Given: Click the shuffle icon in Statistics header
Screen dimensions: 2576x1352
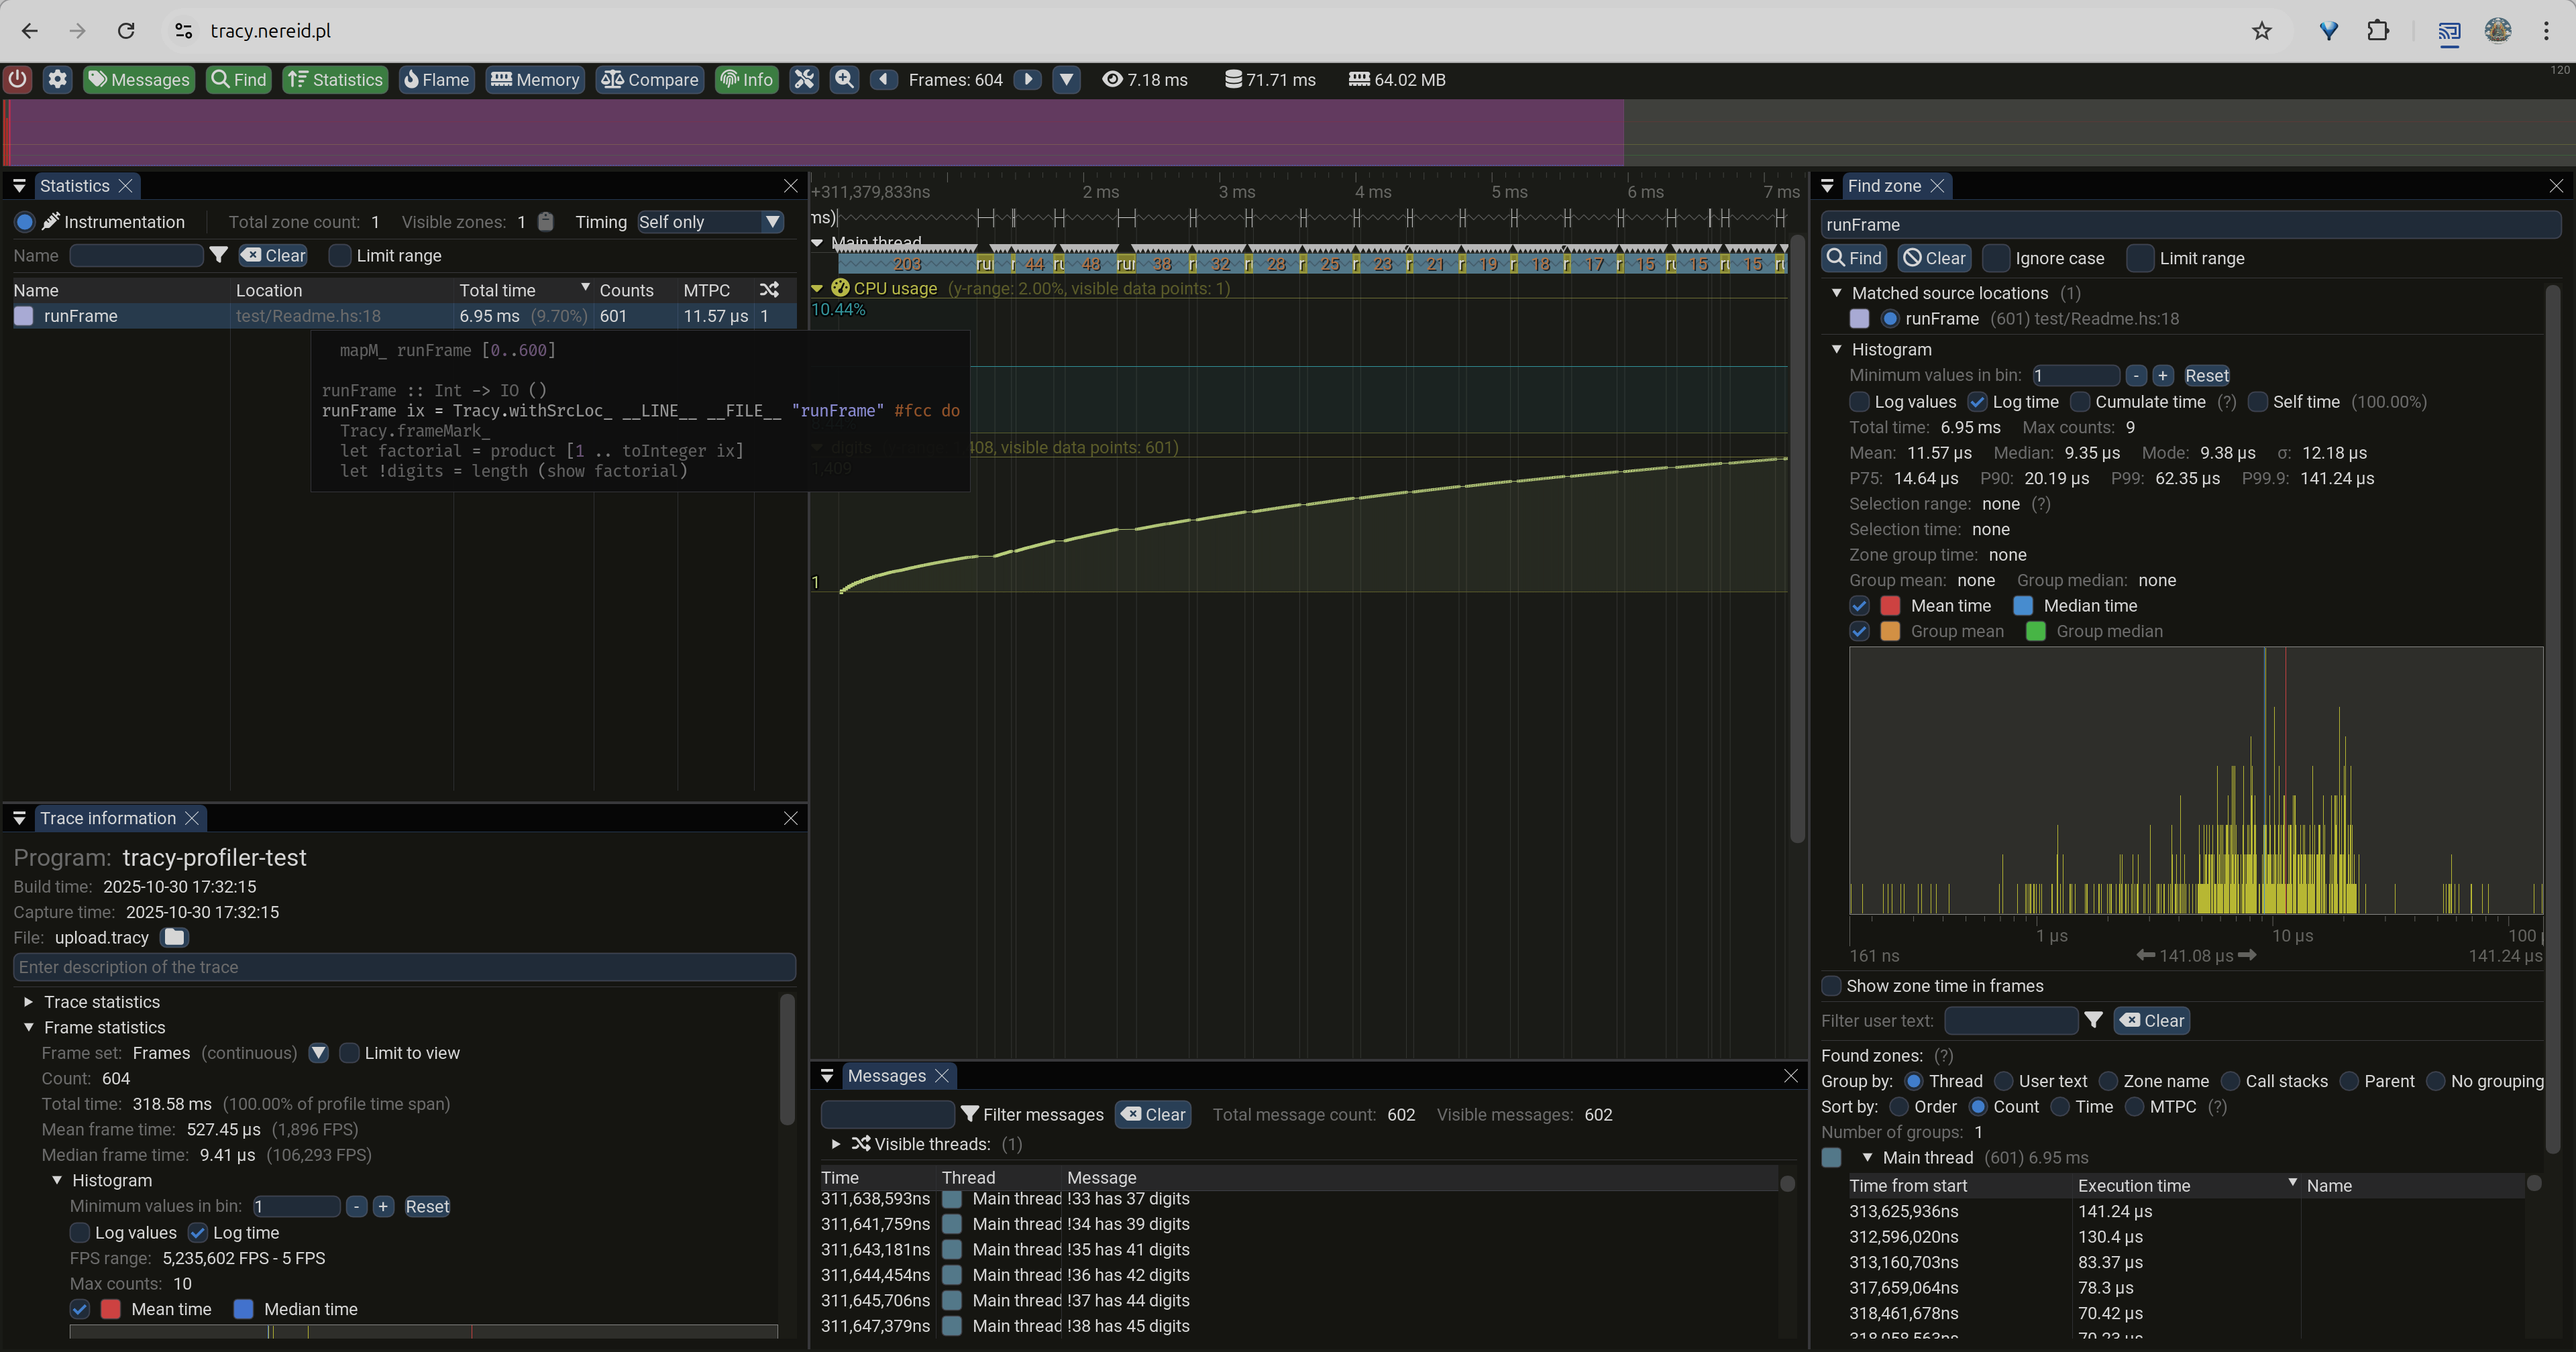Looking at the screenshot, I should tap(769, 290).
